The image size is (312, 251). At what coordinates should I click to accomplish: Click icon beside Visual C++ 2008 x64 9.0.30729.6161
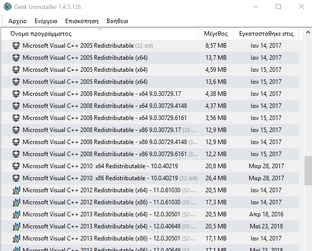coord(16,118)
